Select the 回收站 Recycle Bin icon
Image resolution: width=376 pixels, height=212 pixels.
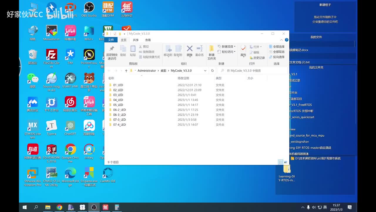point(33,57)
